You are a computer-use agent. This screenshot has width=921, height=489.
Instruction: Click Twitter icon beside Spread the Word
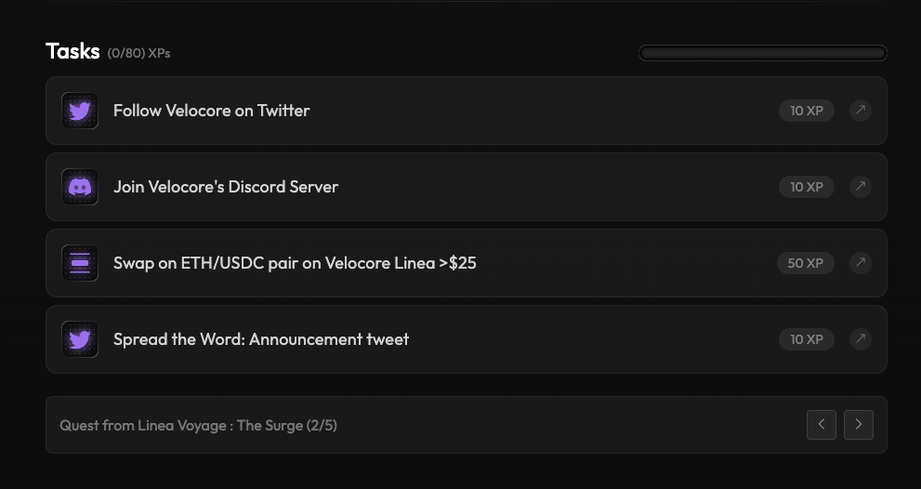point(80,339)
